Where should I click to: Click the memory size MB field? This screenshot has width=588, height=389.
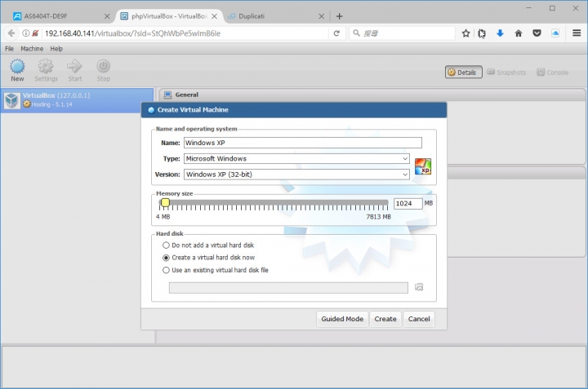click(x=408, y=203)
